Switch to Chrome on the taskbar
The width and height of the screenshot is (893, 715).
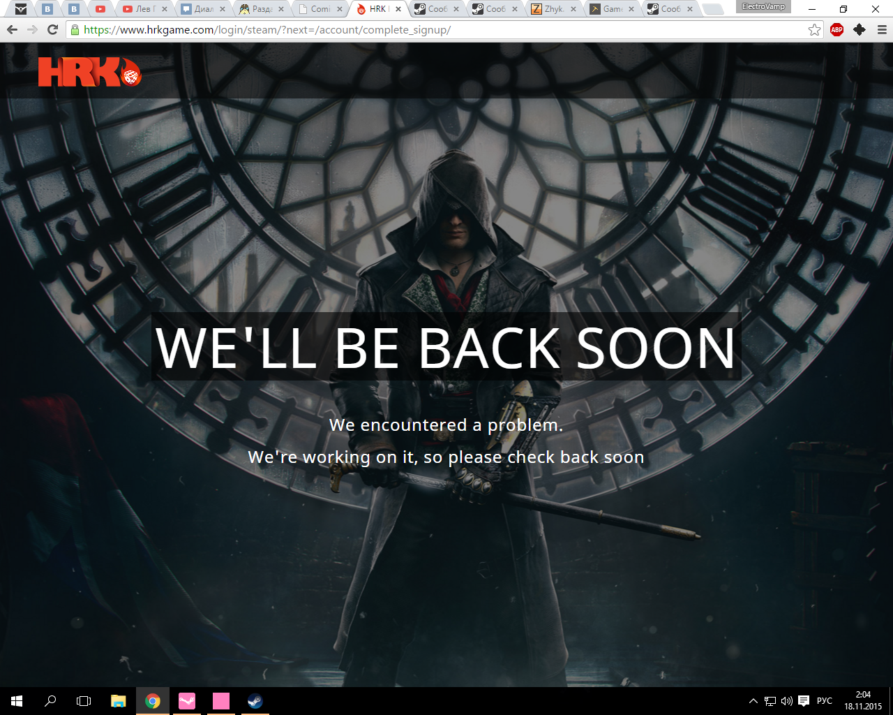point(153,701)
